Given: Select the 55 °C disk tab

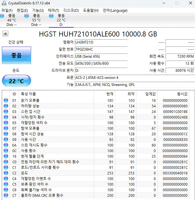Looking at the screenshot, I should pyautogui.click(x=37, y=20).
